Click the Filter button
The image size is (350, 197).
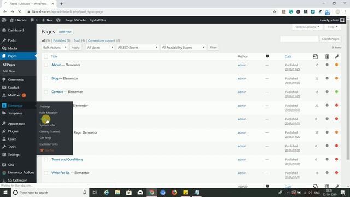click(x=213, y=48)
